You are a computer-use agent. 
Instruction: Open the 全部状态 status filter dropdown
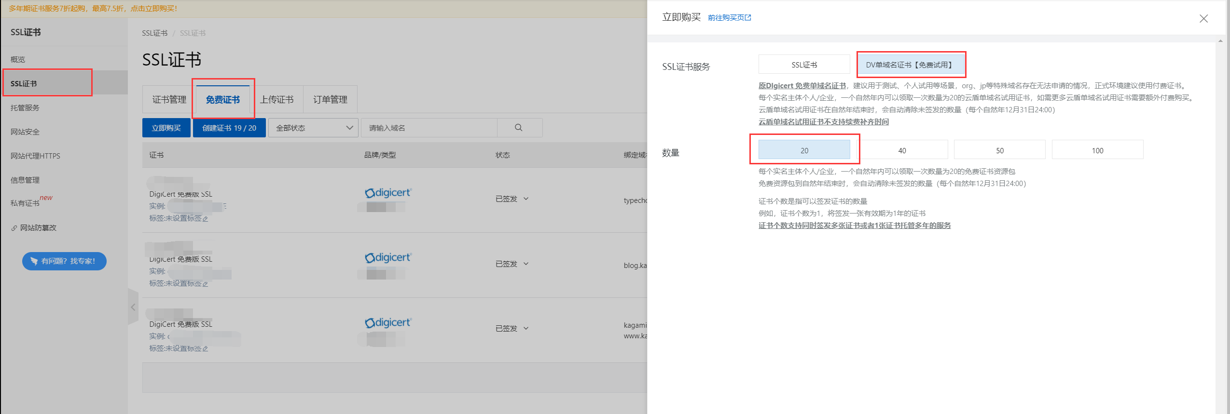pyautogui.click(x=313, y=128)
